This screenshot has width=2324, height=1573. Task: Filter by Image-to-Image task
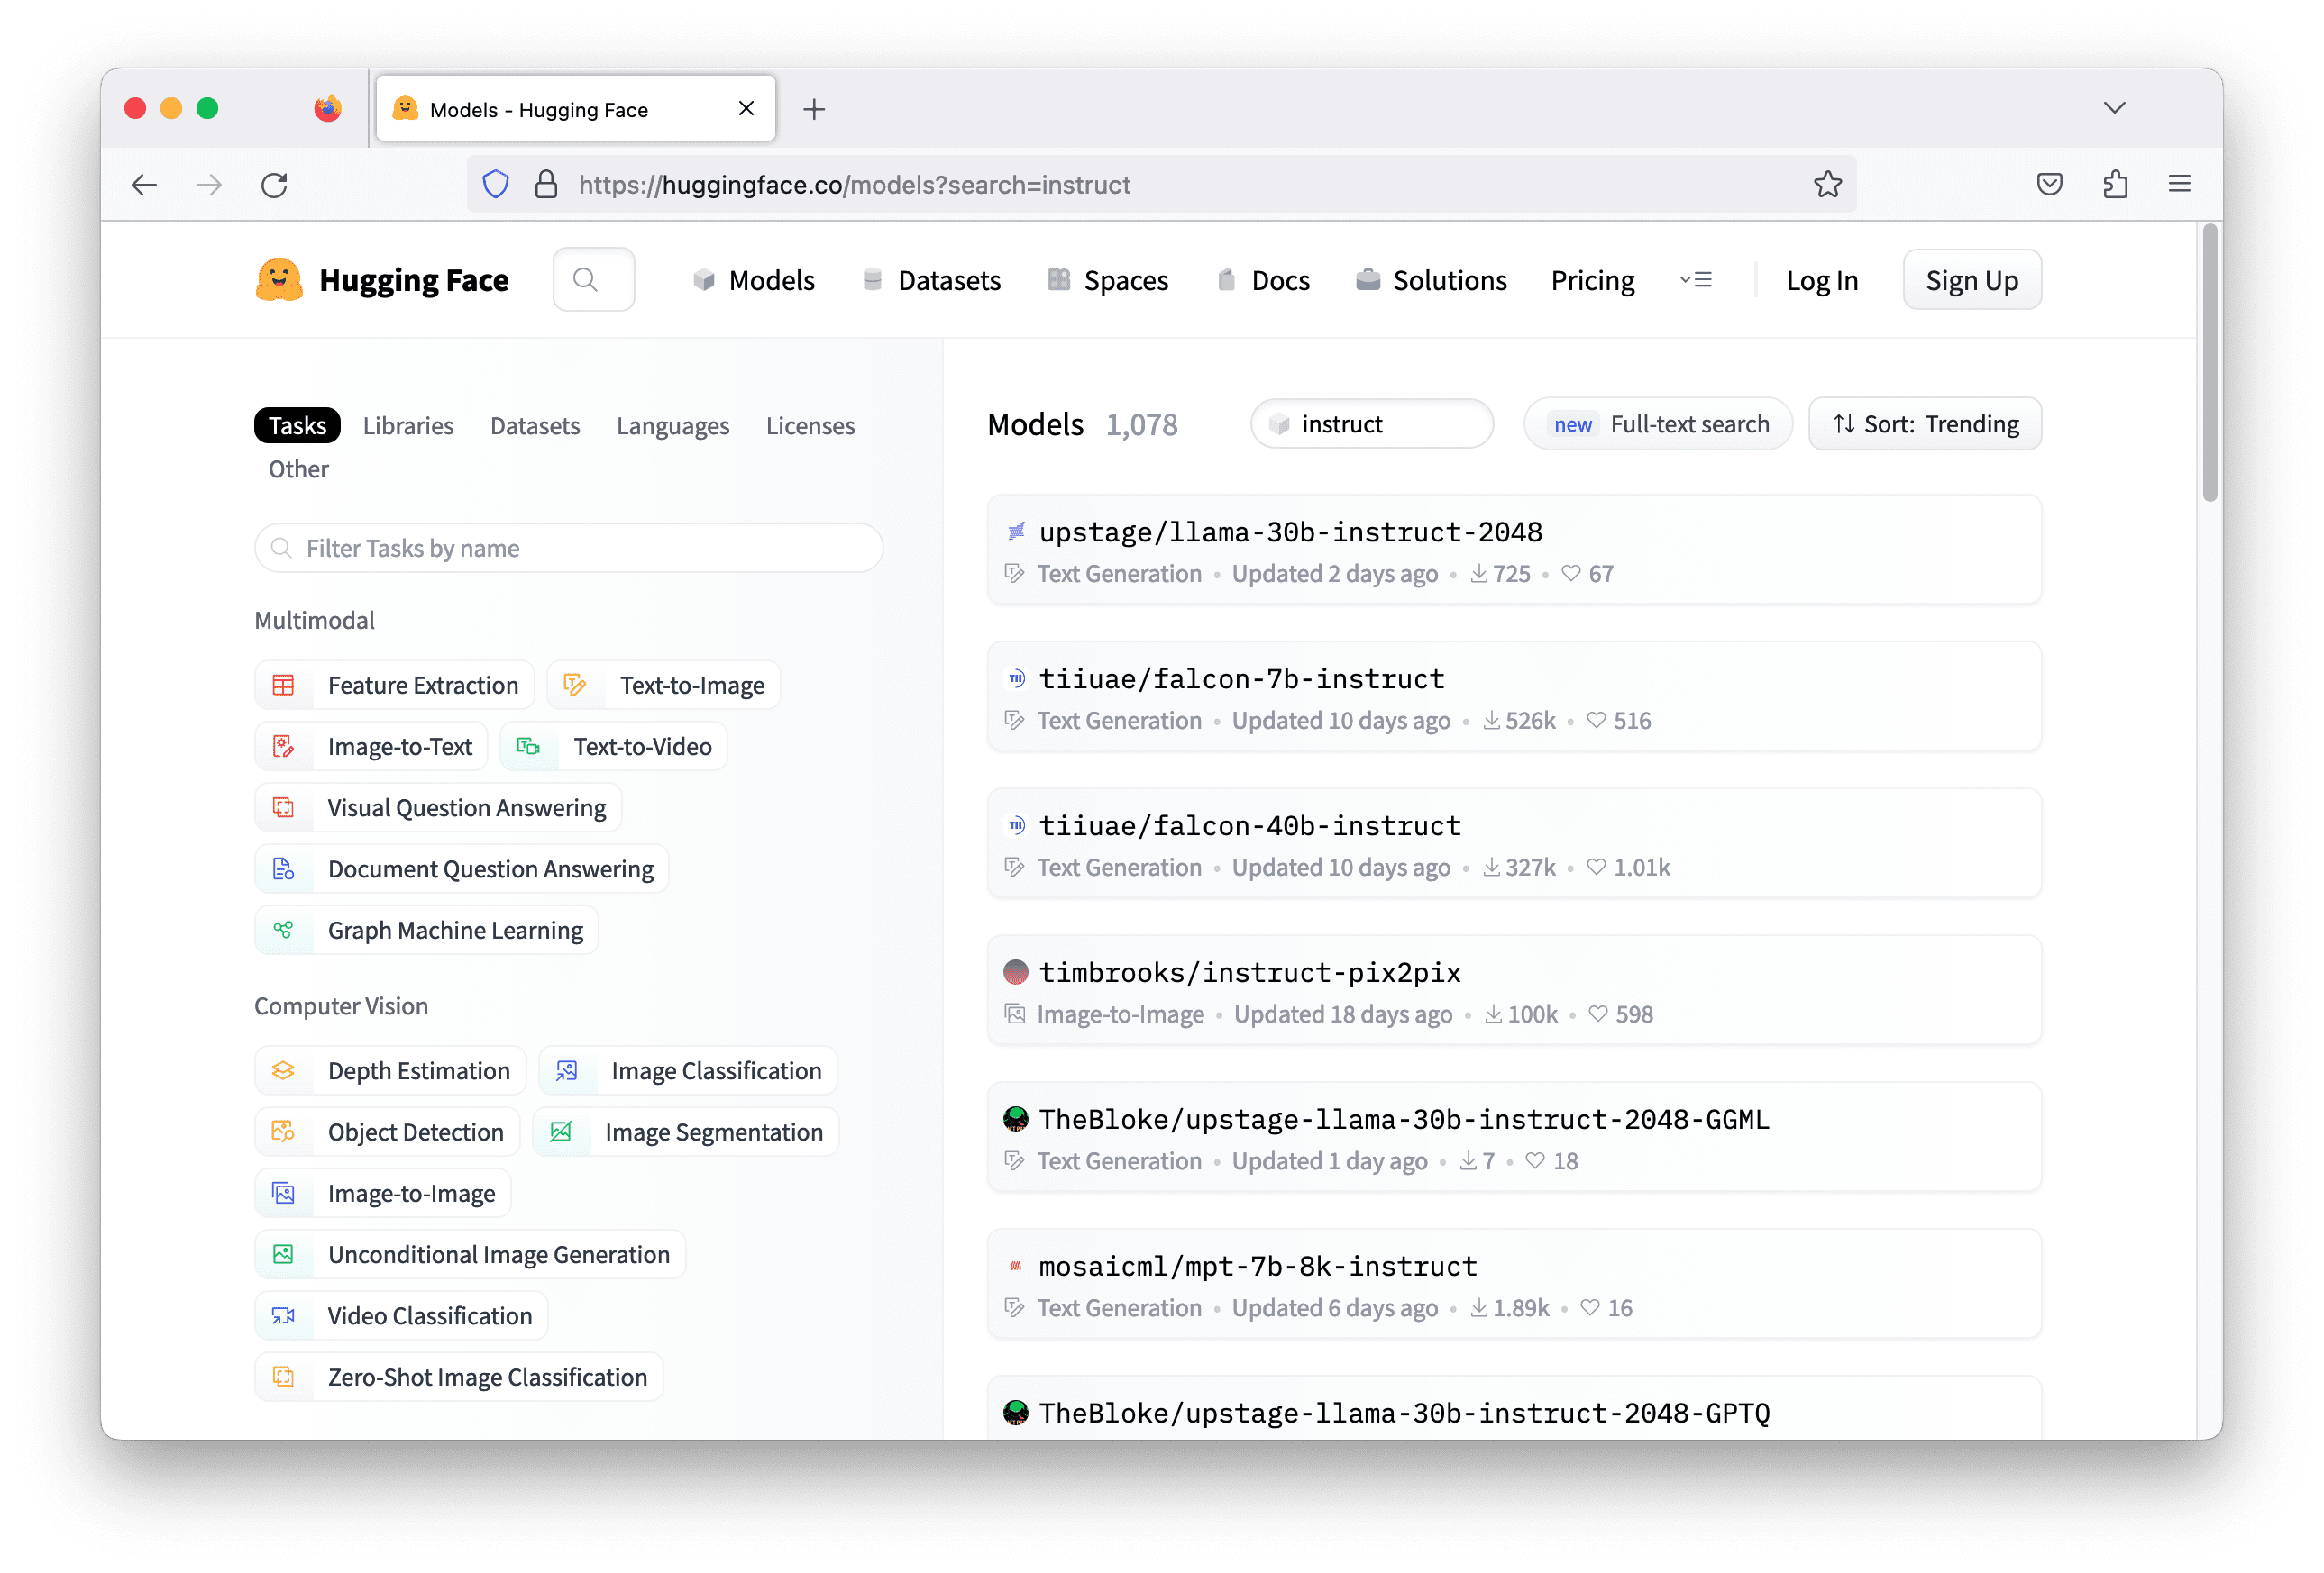coord(383,1193)
